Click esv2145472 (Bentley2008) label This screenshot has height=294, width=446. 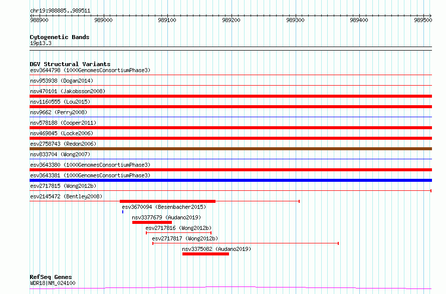point(66,196)
